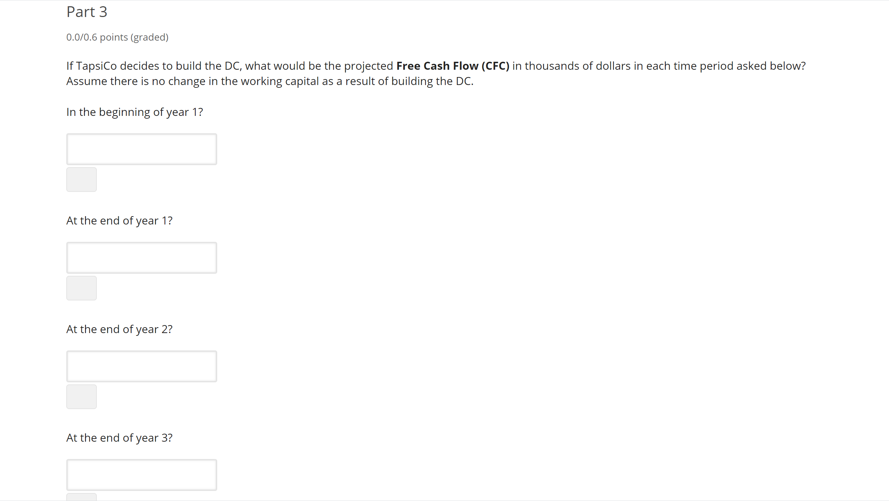Click the 'In the beginning of year 1?' label
Screen dimensions: 889x501
pos(135,112)
